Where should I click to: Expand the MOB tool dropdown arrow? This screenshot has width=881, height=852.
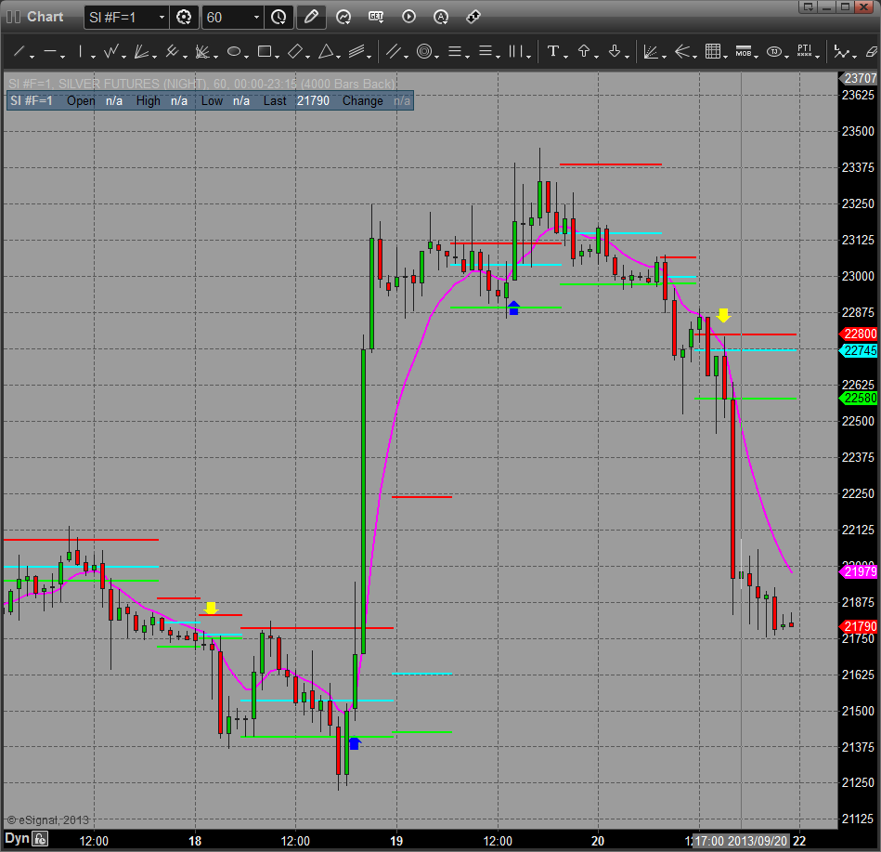tap(756, 57)
